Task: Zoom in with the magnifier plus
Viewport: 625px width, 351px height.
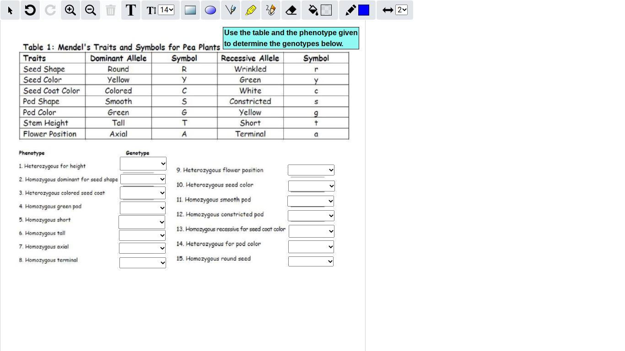Action: tap(70, 10)
